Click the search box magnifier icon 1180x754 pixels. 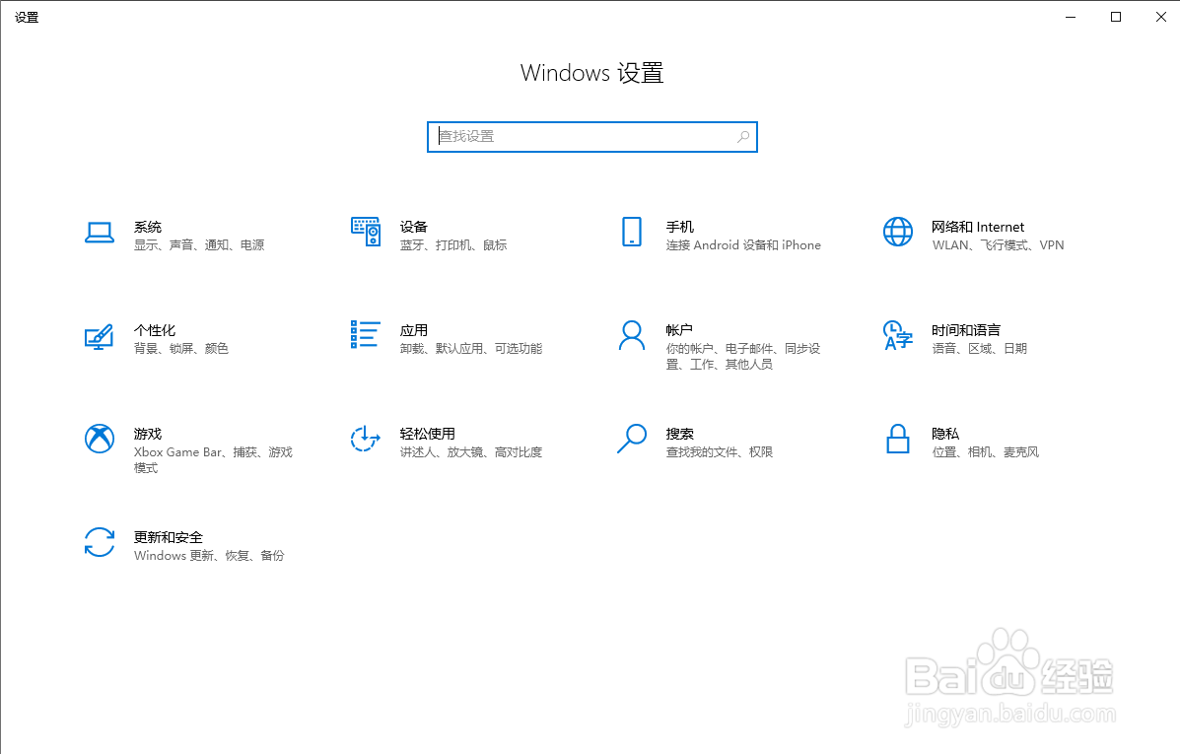point(742,137)
